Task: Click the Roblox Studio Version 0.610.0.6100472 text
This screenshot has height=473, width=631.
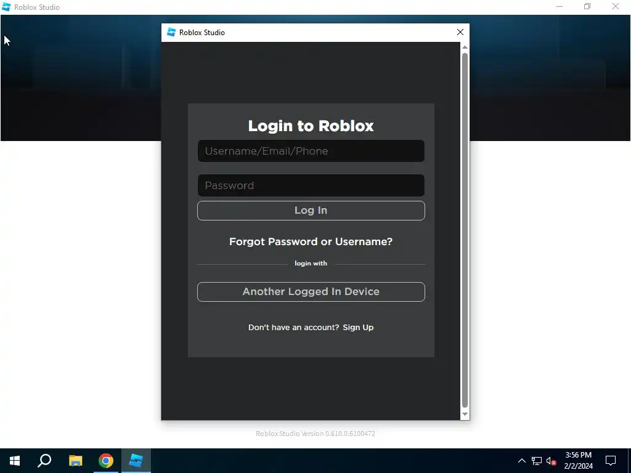Action: coord(315,434)
